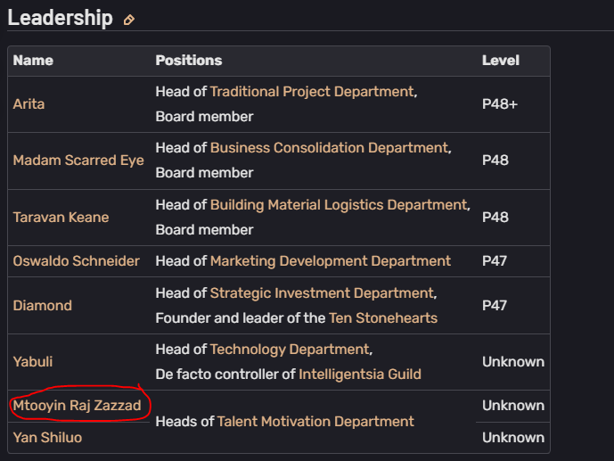Open Building Material Logistics Department page
614x461 pixels.
tap(340, 205)
